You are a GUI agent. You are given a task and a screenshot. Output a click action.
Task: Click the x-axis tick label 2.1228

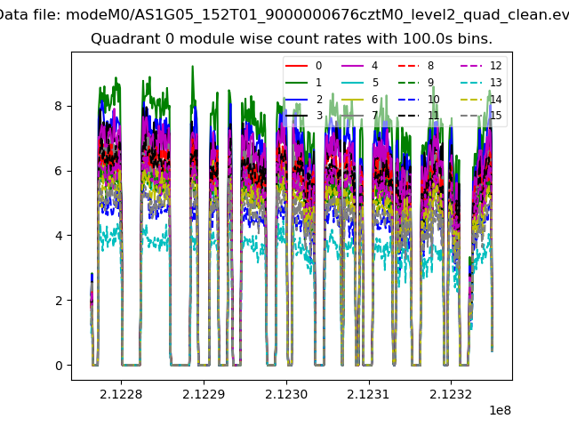tap(120, 394)
